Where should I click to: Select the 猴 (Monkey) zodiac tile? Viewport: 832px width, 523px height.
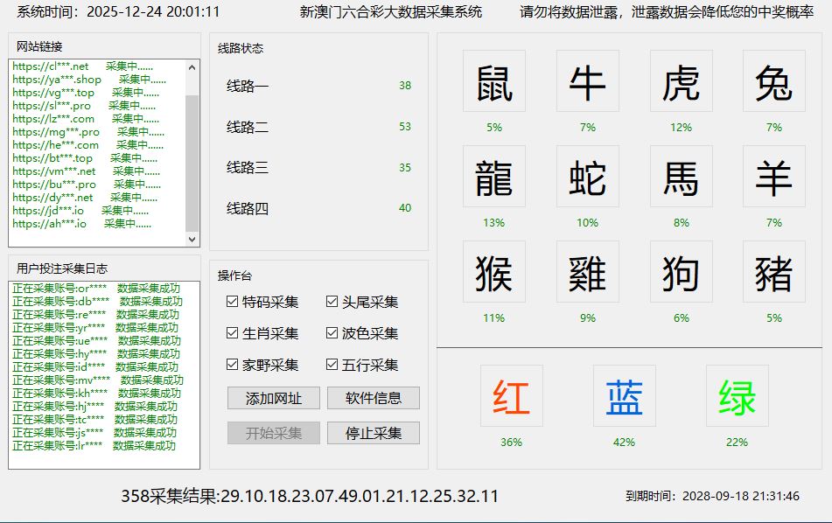pyautogui.click(x=493, y=272)
